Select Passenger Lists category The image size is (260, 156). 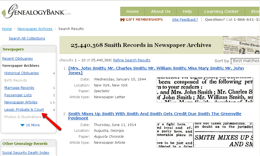pyautogui.click(x=18, y=95)
